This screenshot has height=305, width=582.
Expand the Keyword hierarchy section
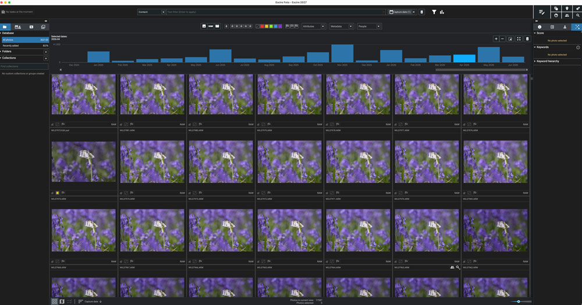tap(535, 61)
